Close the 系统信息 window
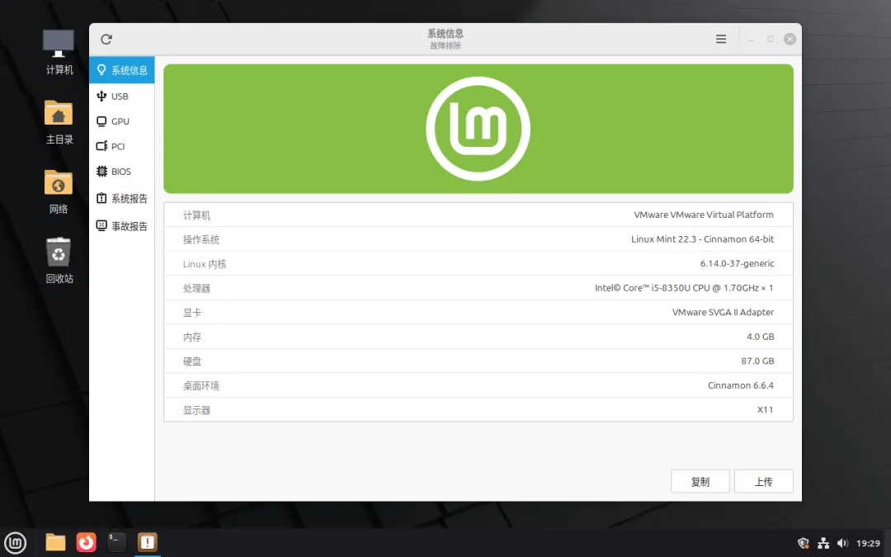The width and height of the screenshot is (891, 557). 790,40
